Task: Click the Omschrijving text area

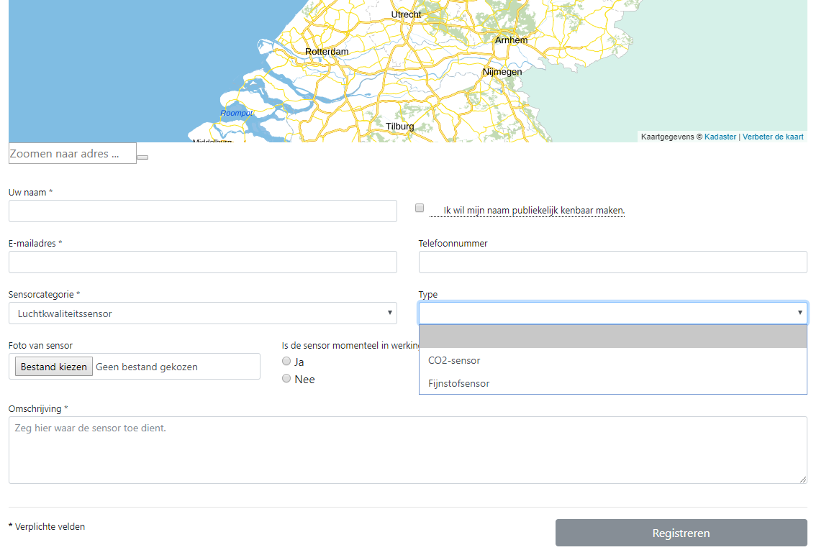Action: tap(407, 450)
